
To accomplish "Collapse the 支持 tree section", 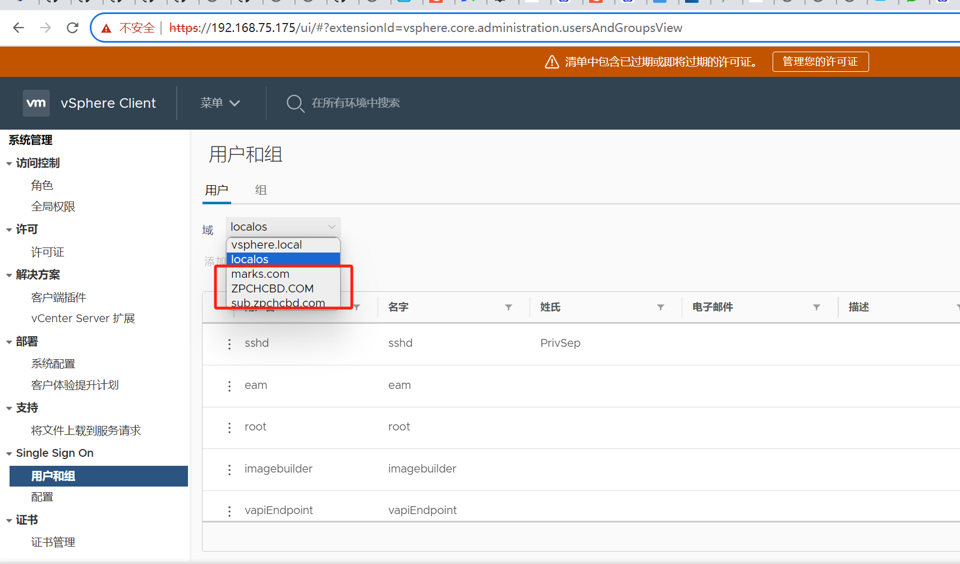I will click(9, 409).
